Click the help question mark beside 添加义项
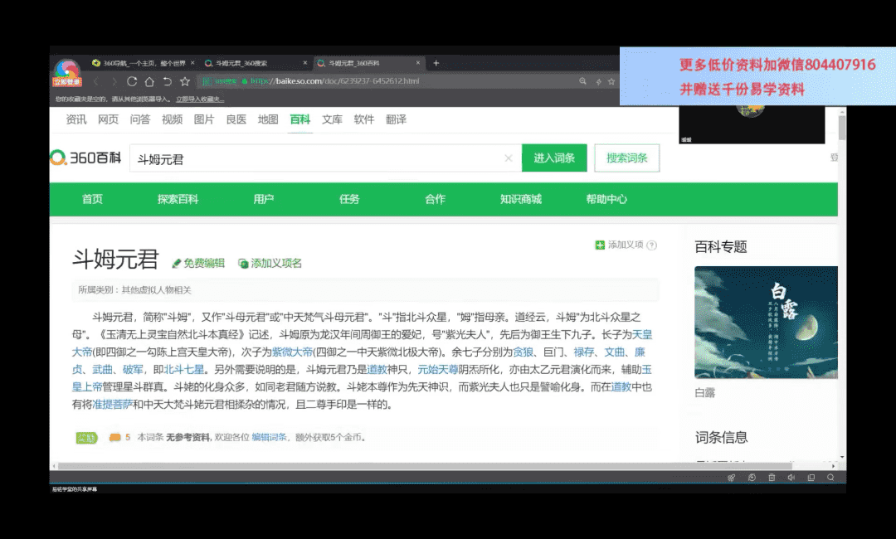The image size is (896, 539). pos(651,245)
